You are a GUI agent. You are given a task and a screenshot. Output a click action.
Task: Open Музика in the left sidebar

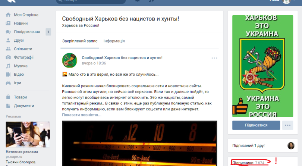21,66
